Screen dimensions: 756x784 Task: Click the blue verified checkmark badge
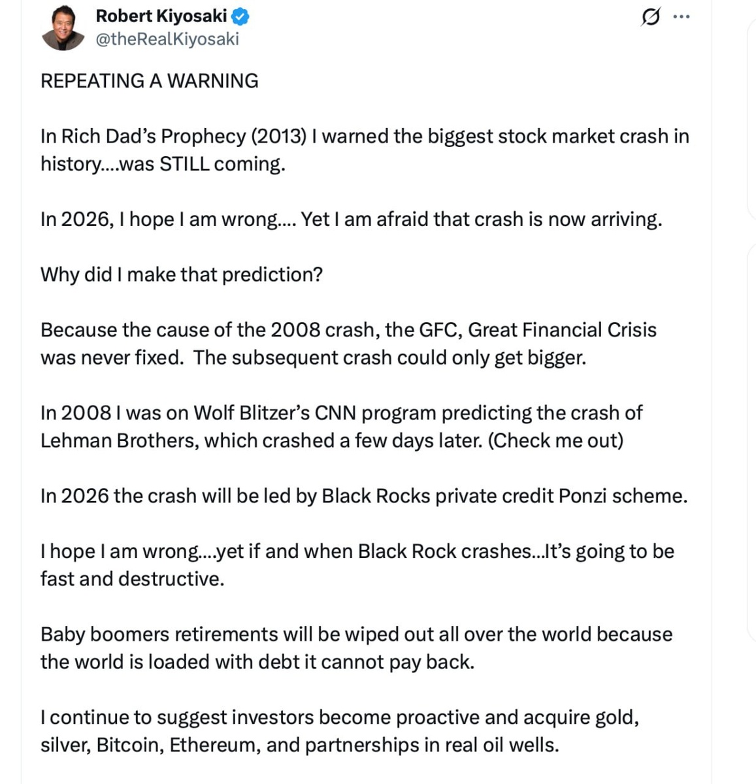coord(240,16)
